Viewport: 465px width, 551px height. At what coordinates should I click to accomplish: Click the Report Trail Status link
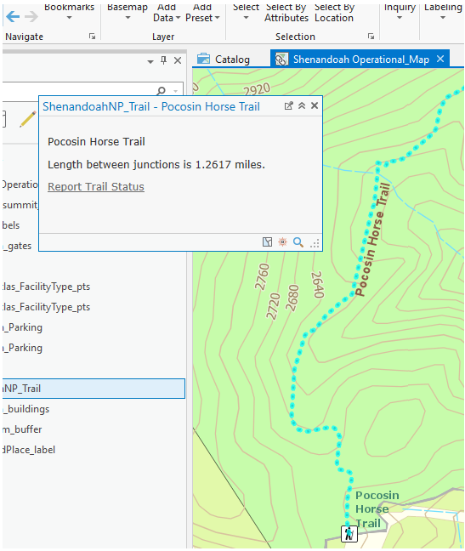coord(96,186)
